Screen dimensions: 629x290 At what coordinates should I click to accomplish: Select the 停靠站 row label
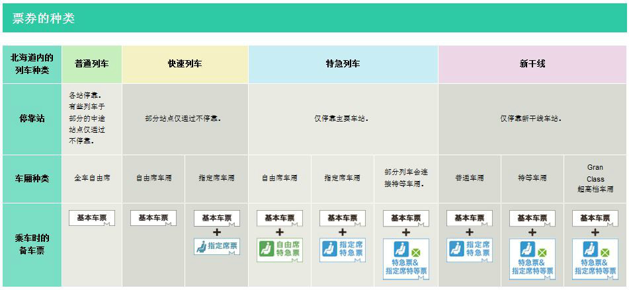coord(32,119)
